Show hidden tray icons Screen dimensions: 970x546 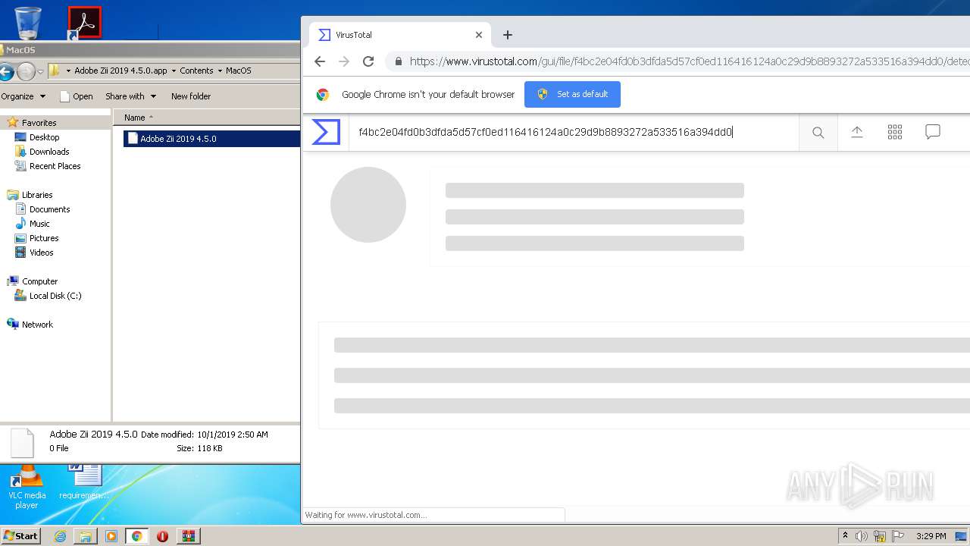point(845,535)
